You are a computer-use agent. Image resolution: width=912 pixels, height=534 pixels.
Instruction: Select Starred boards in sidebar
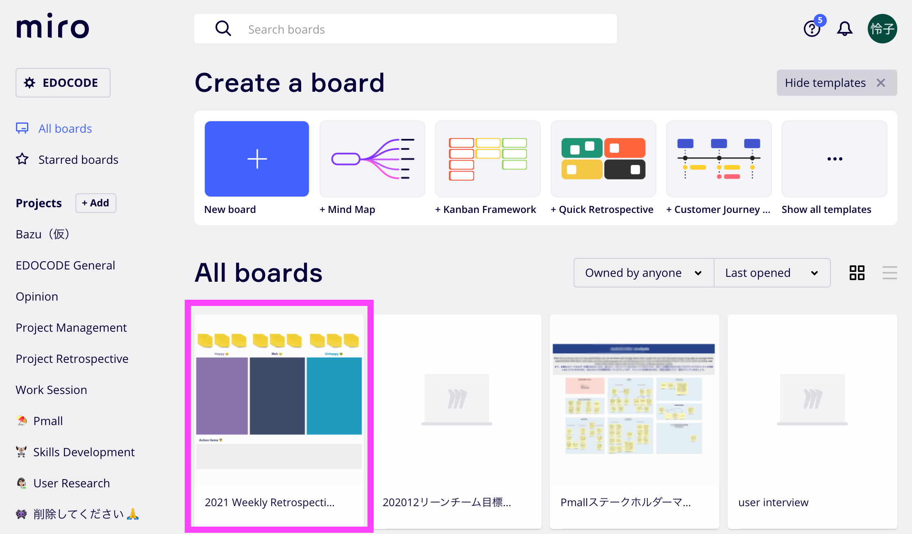[x=78, y=160]
